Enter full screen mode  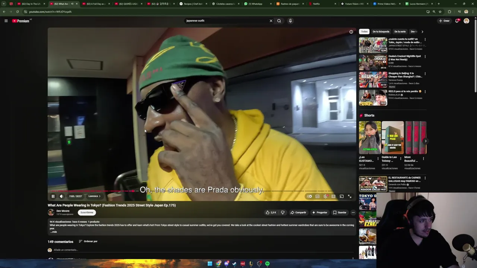click(350, 196)
